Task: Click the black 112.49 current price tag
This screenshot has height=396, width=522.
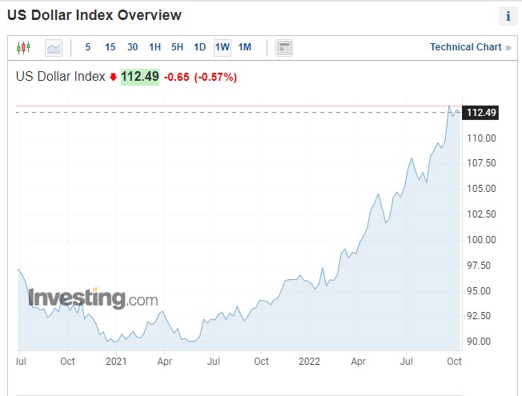Action: click(x=480, y=113)
